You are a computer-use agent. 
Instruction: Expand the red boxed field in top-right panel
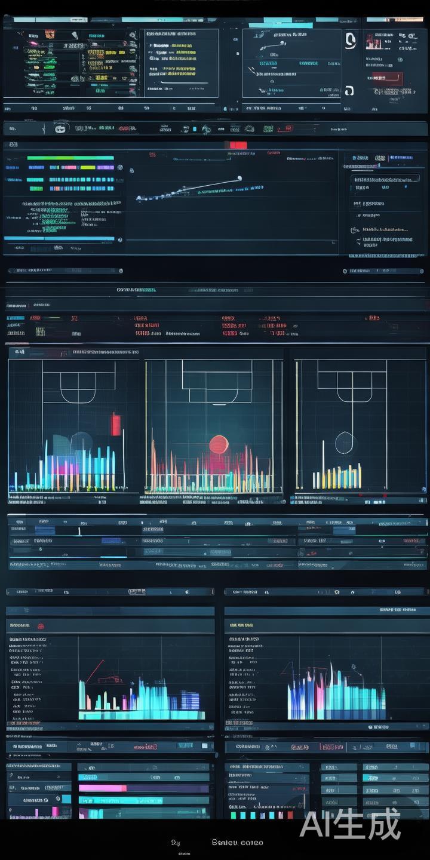click(x=387, y=78)
